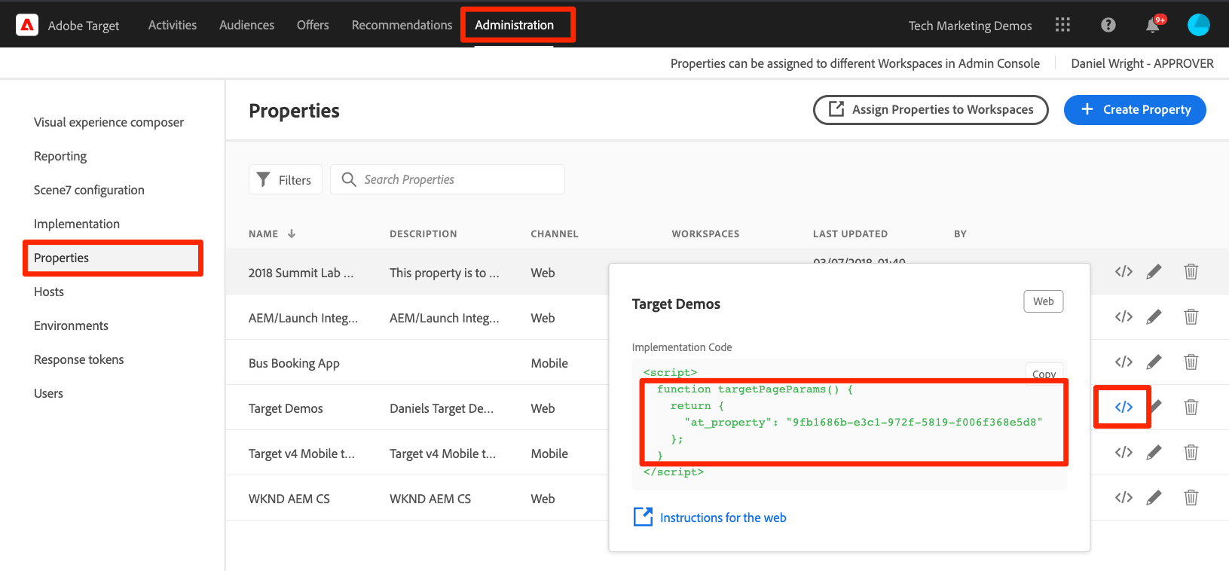Open Hosts in the sidebar

pyautogui.click(x=49, y=292)
